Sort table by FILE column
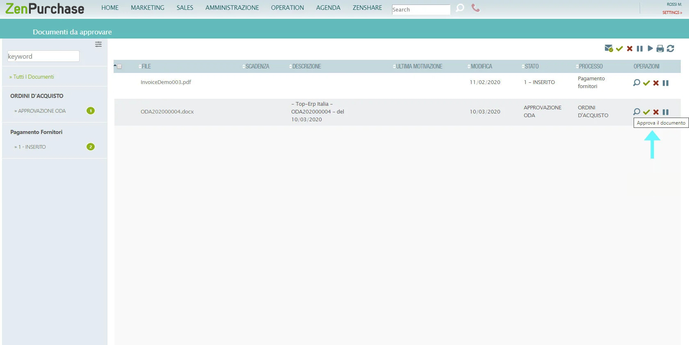Image resolution: width=689 pixels, height=345 pixels. pyautogui.click(x=144, y=66)
